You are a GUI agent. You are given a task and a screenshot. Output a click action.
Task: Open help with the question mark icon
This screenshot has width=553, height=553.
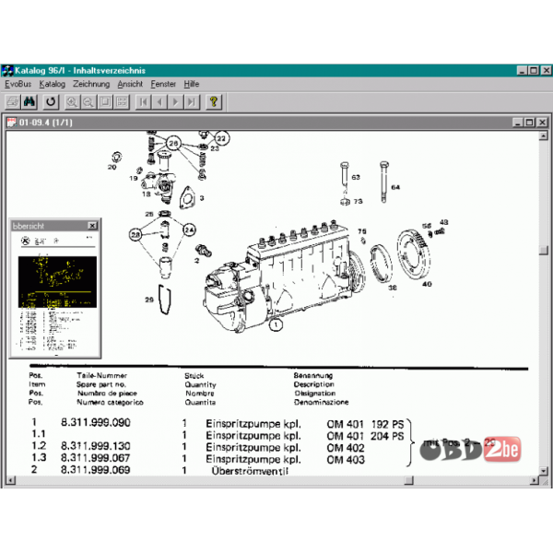pos(214,102)
